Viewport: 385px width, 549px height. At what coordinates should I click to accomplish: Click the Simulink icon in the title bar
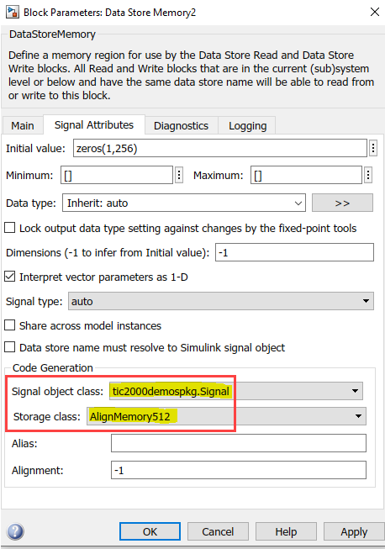[x=13, y=13]
